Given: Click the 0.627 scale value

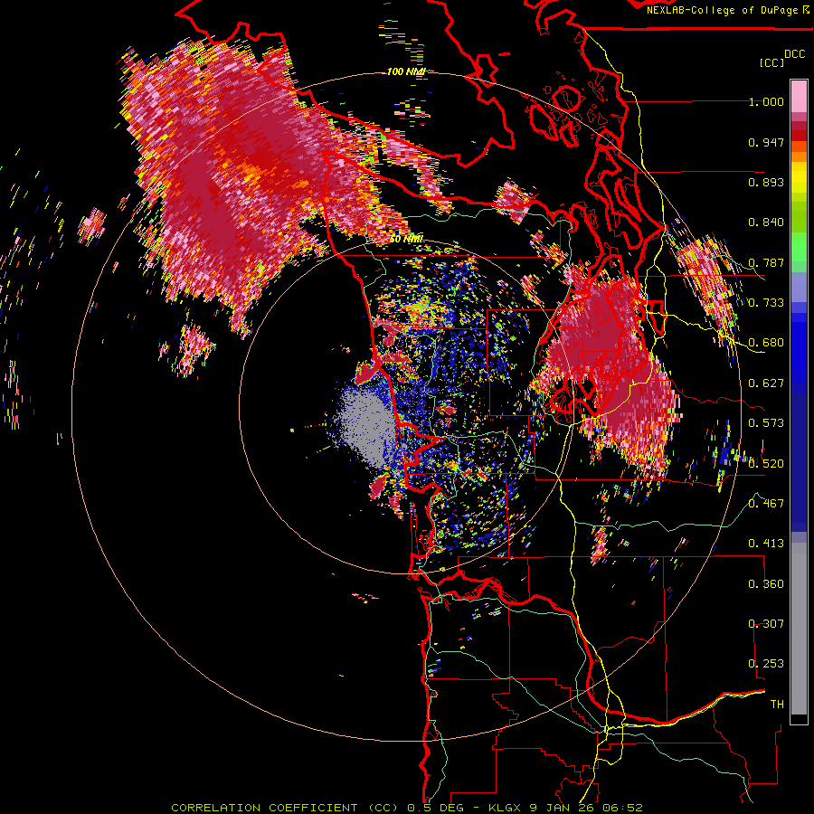Looking at the screenshot, I should point(766,383).
